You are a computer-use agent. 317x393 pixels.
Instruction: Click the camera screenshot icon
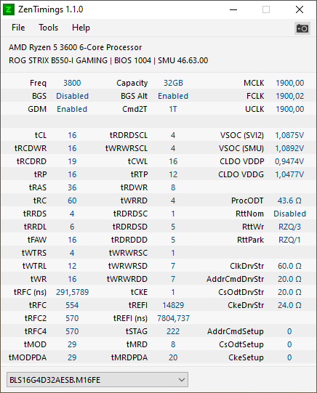[x=302, y=28]
